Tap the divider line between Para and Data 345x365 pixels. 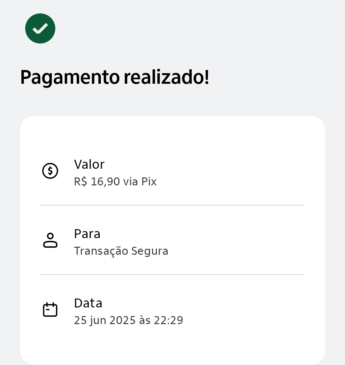click(172, 275)
